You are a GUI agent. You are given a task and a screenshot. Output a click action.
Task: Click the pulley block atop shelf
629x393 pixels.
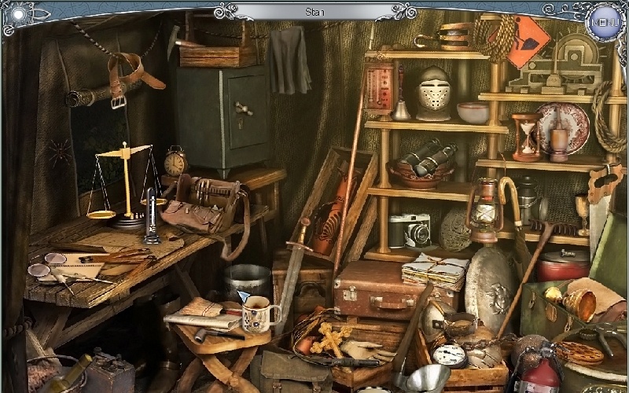443,37
